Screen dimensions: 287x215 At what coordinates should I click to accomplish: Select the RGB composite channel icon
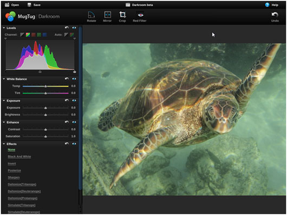pyautogui.click(x=28, y=35)
